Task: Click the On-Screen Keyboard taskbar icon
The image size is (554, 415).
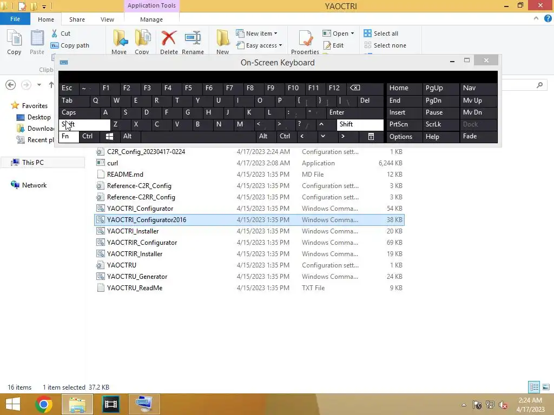Action: point(144,404)
